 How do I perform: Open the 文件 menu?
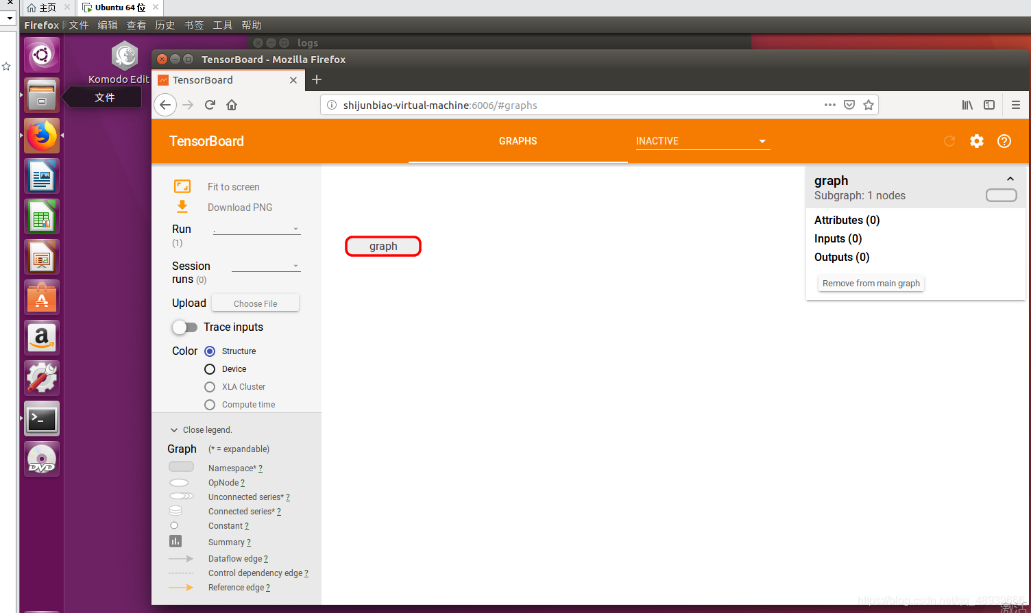pos(79,25)
